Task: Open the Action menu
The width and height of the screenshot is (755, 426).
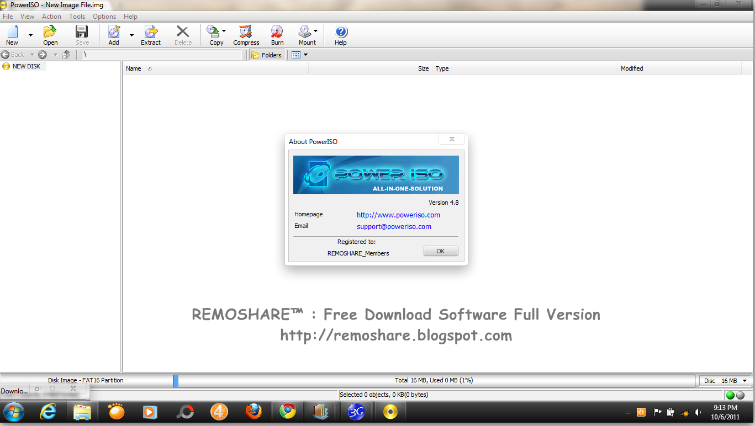Action: coord(51,17)
